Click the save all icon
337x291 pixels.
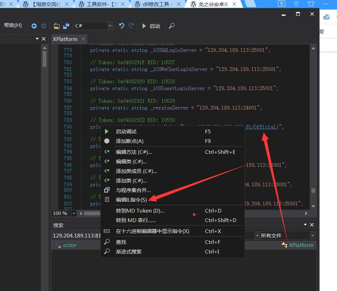(66, 26)
